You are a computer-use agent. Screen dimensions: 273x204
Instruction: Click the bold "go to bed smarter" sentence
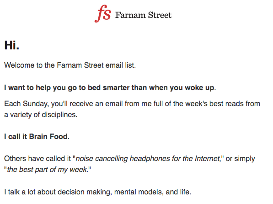click(x=110, y=88)
